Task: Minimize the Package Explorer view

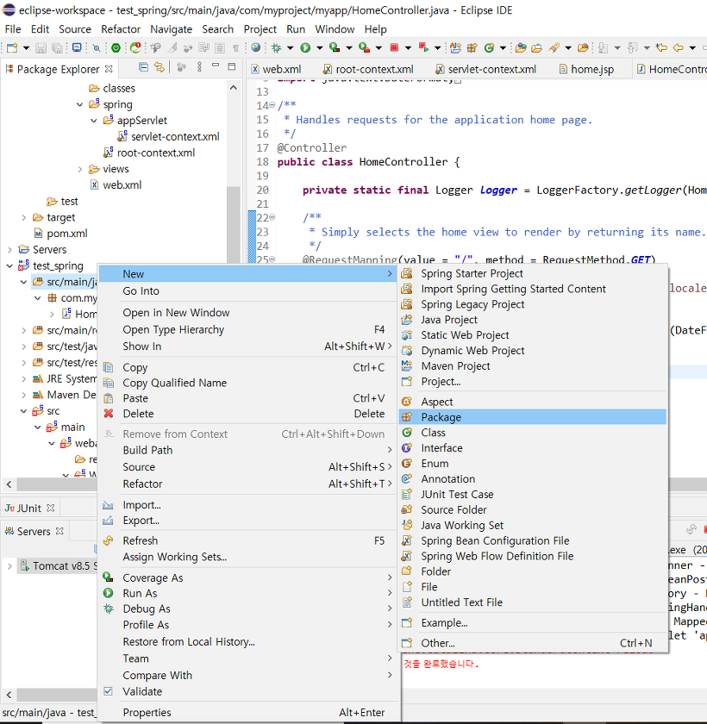Action: (x=216, y=66)
